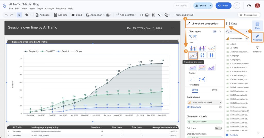Click Add Data at panel bottom
Viewport: 264px width, 138px height.
[232, 135]
